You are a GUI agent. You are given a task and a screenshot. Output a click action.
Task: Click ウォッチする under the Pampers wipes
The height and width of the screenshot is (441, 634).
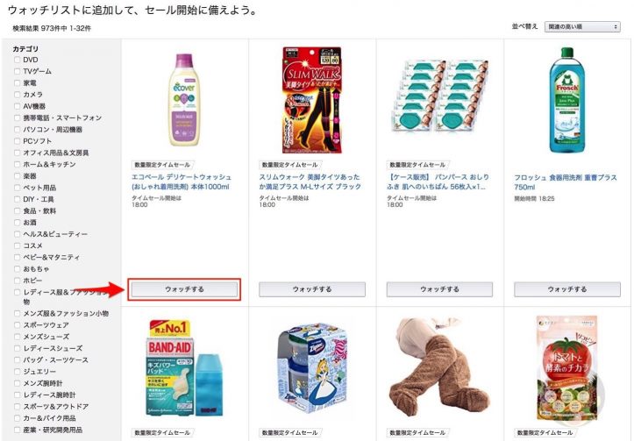coord(439,289)
